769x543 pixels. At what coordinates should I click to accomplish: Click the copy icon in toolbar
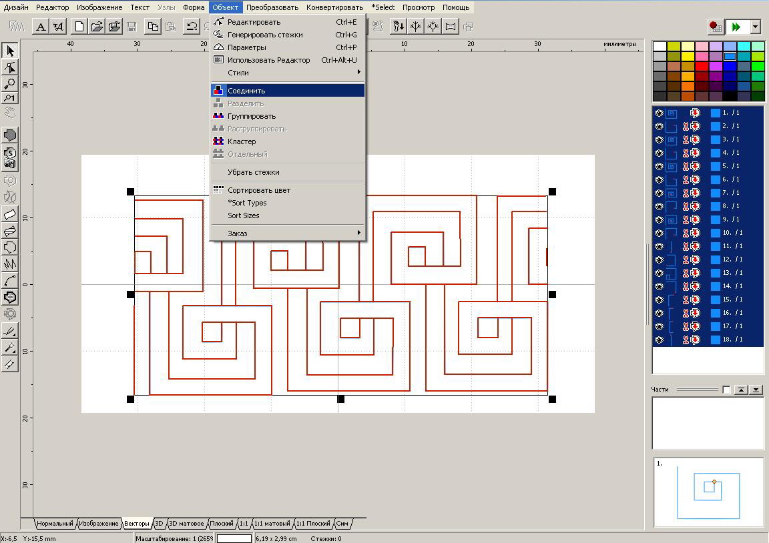point(153,27)
